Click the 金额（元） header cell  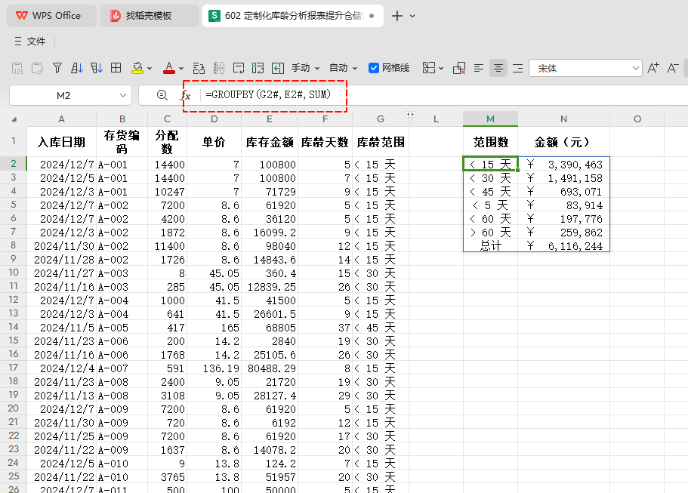pos(564,142)
